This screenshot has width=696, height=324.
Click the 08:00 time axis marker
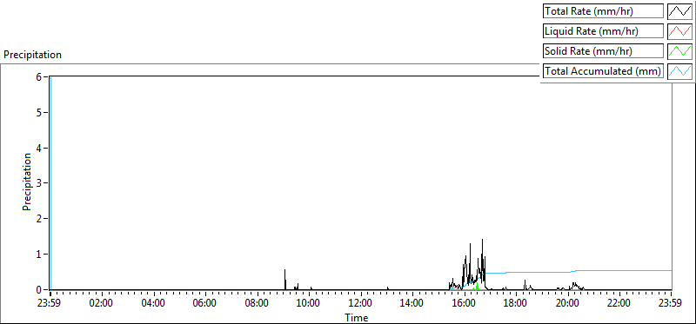click(x=258, y=304)
